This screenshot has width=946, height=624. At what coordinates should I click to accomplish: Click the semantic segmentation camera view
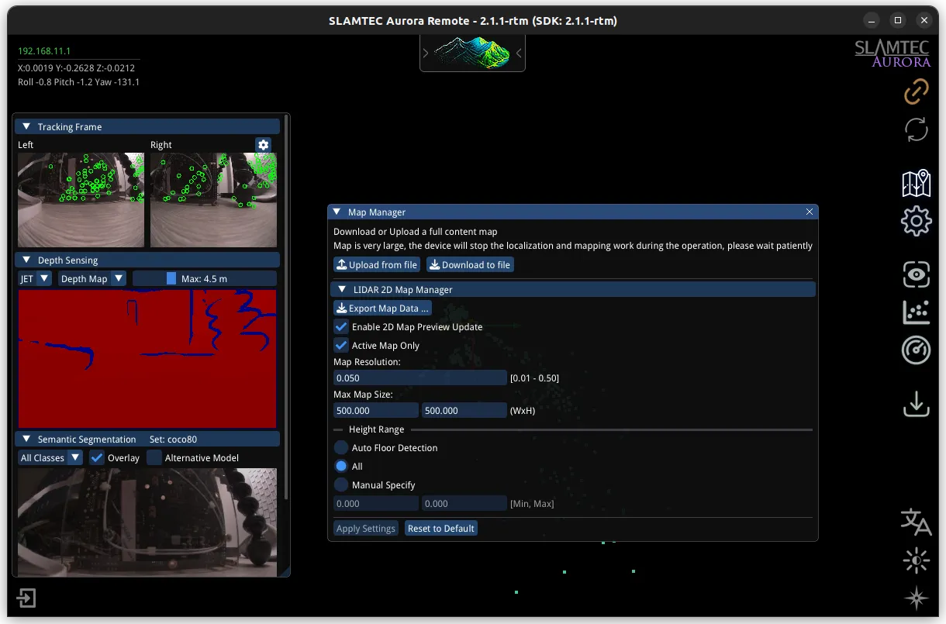[x=147, y=522]
